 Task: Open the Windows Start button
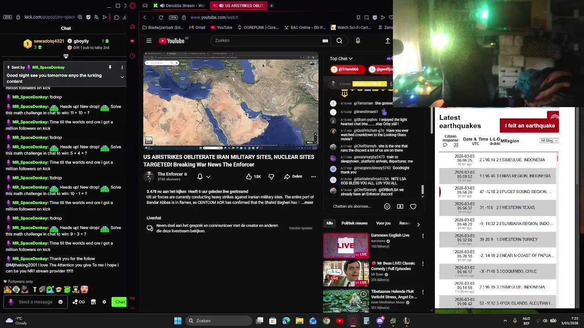[x=177, y=321]
